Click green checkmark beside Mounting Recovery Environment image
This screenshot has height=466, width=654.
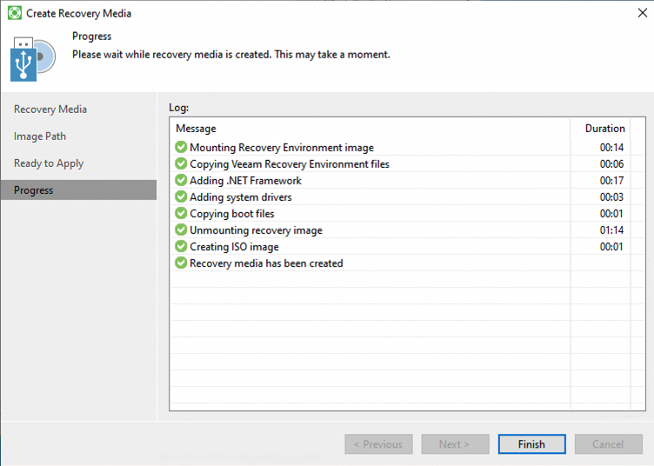coord(181,148)
